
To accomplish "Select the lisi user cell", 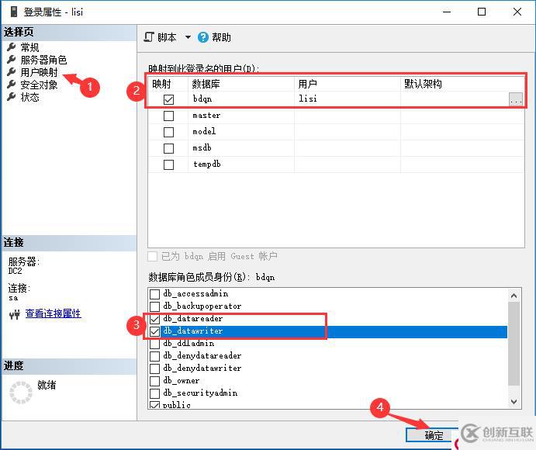I will click(348, 99).
